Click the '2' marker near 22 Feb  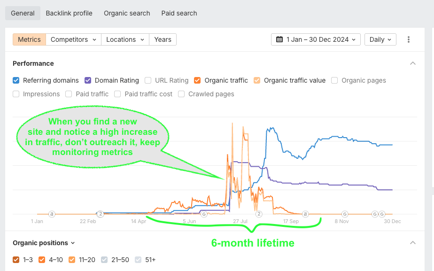(100, 214)
